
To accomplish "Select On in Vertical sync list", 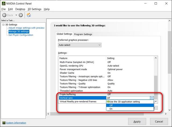I will pyautogui.click(x=130, y=109).
